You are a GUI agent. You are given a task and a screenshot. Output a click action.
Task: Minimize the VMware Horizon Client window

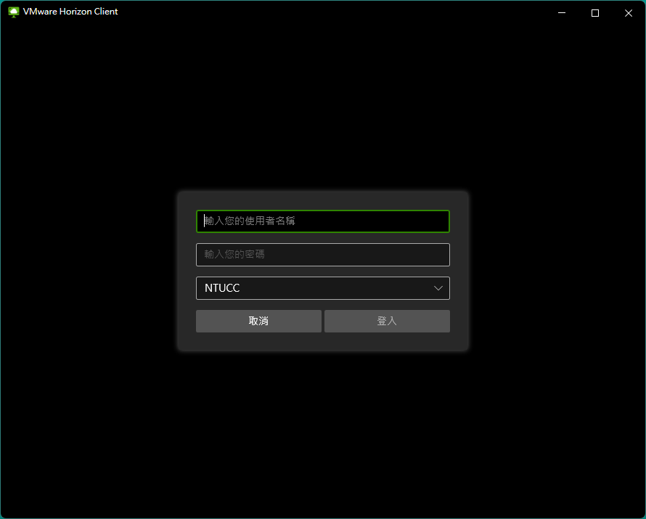coord(561,12)
